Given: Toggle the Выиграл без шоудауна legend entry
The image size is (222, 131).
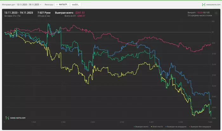Looking at the screenshot, I should pyautogui.click(x=201, y=127).
